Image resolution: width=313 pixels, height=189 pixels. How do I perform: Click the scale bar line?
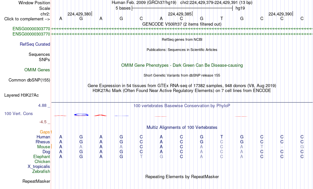182,8
